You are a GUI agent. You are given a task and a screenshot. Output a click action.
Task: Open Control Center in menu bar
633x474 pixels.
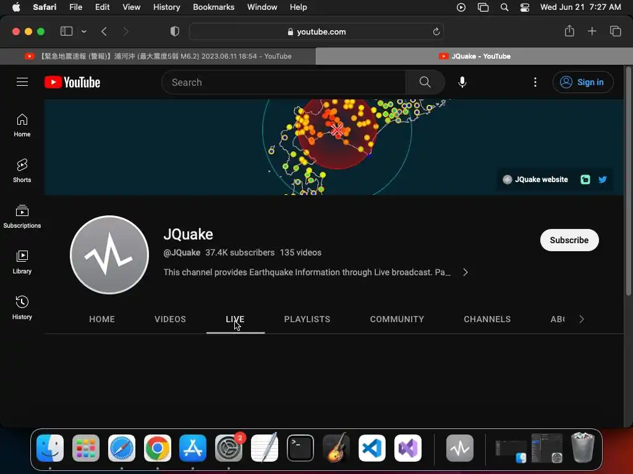(525, 7)
